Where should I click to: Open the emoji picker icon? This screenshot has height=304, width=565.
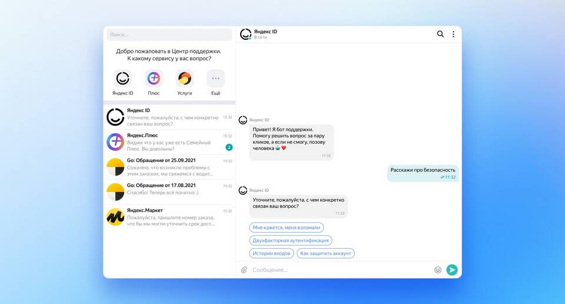point(438,270)
